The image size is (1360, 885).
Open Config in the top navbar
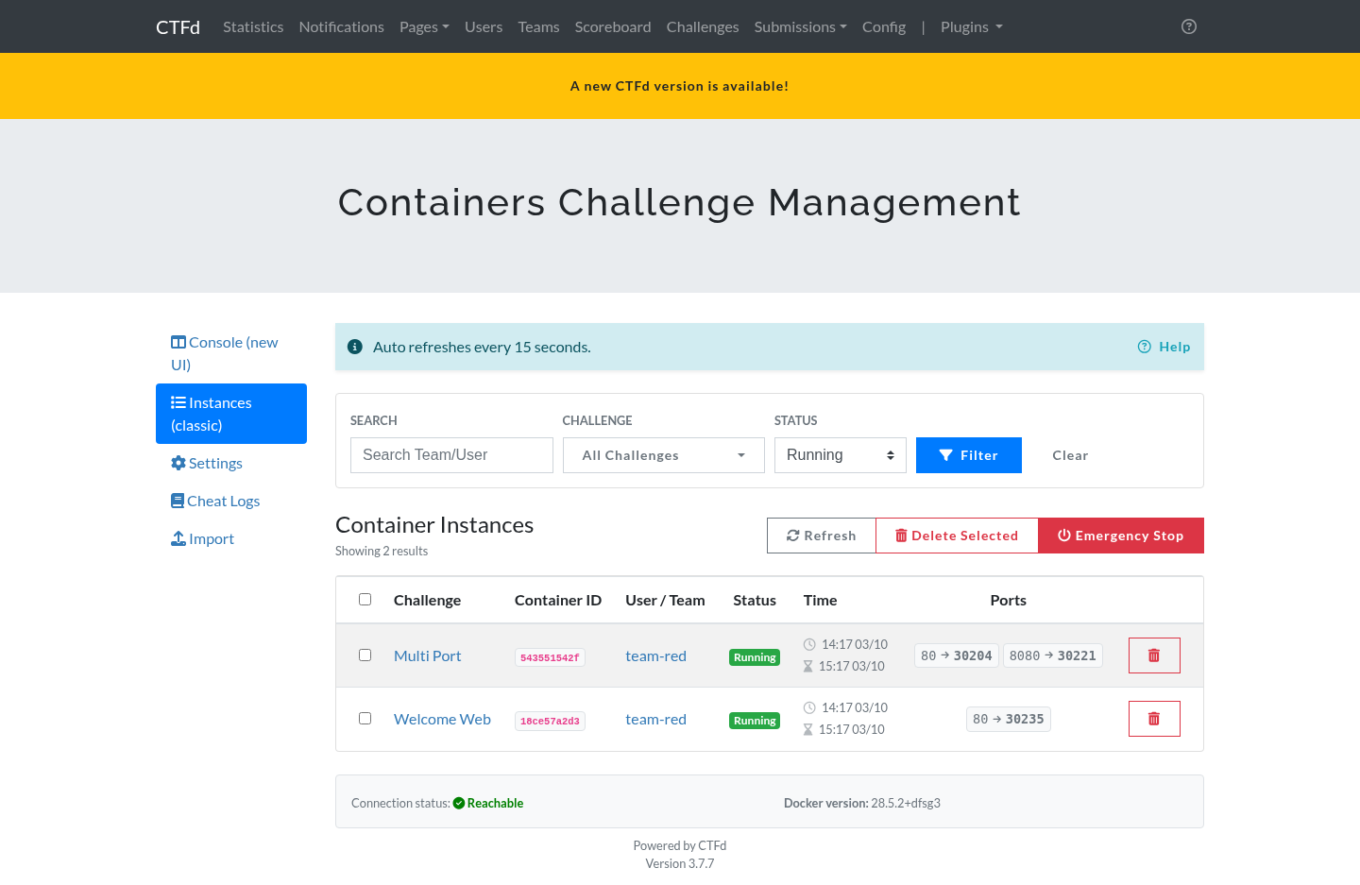coord(884,26)
